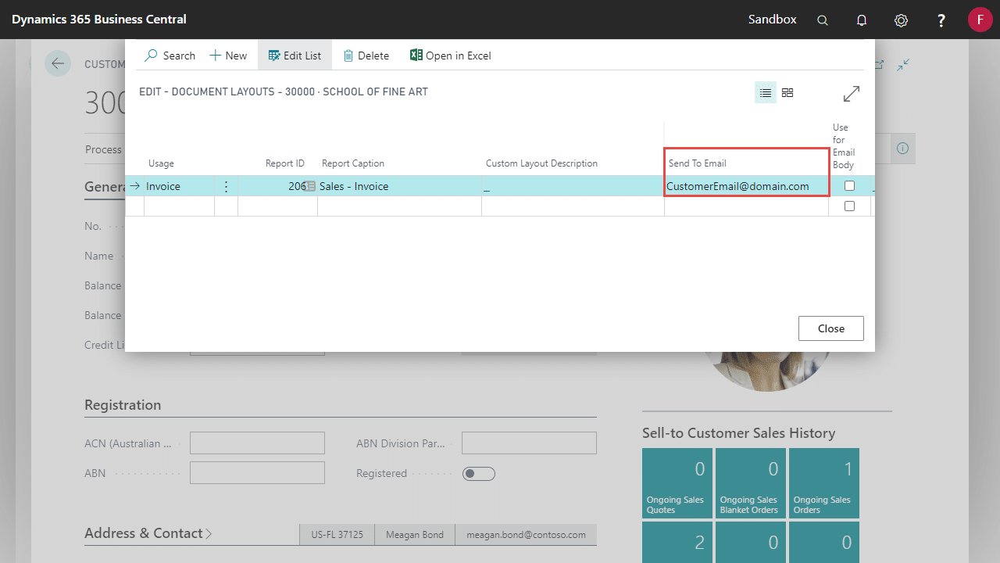
Task: Click the ABN input field
Action: (x=257, y=473)
